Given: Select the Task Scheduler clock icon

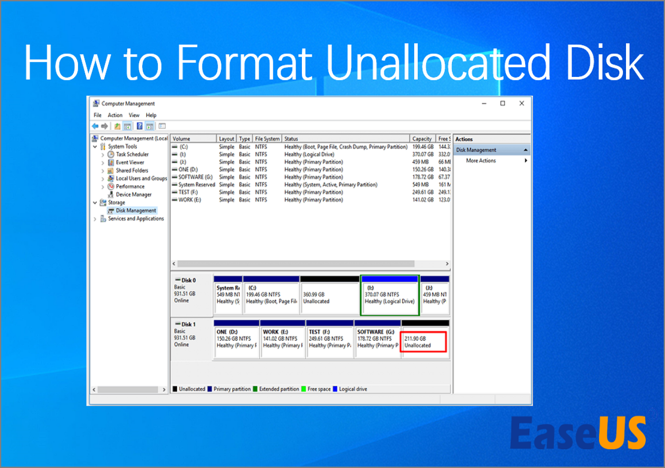Looking at the screenshot, I should coord(111,154).
